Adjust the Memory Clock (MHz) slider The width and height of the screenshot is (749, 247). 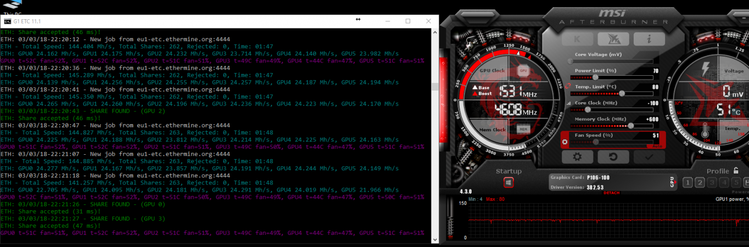pyautogui.click(x=611, y=125)
